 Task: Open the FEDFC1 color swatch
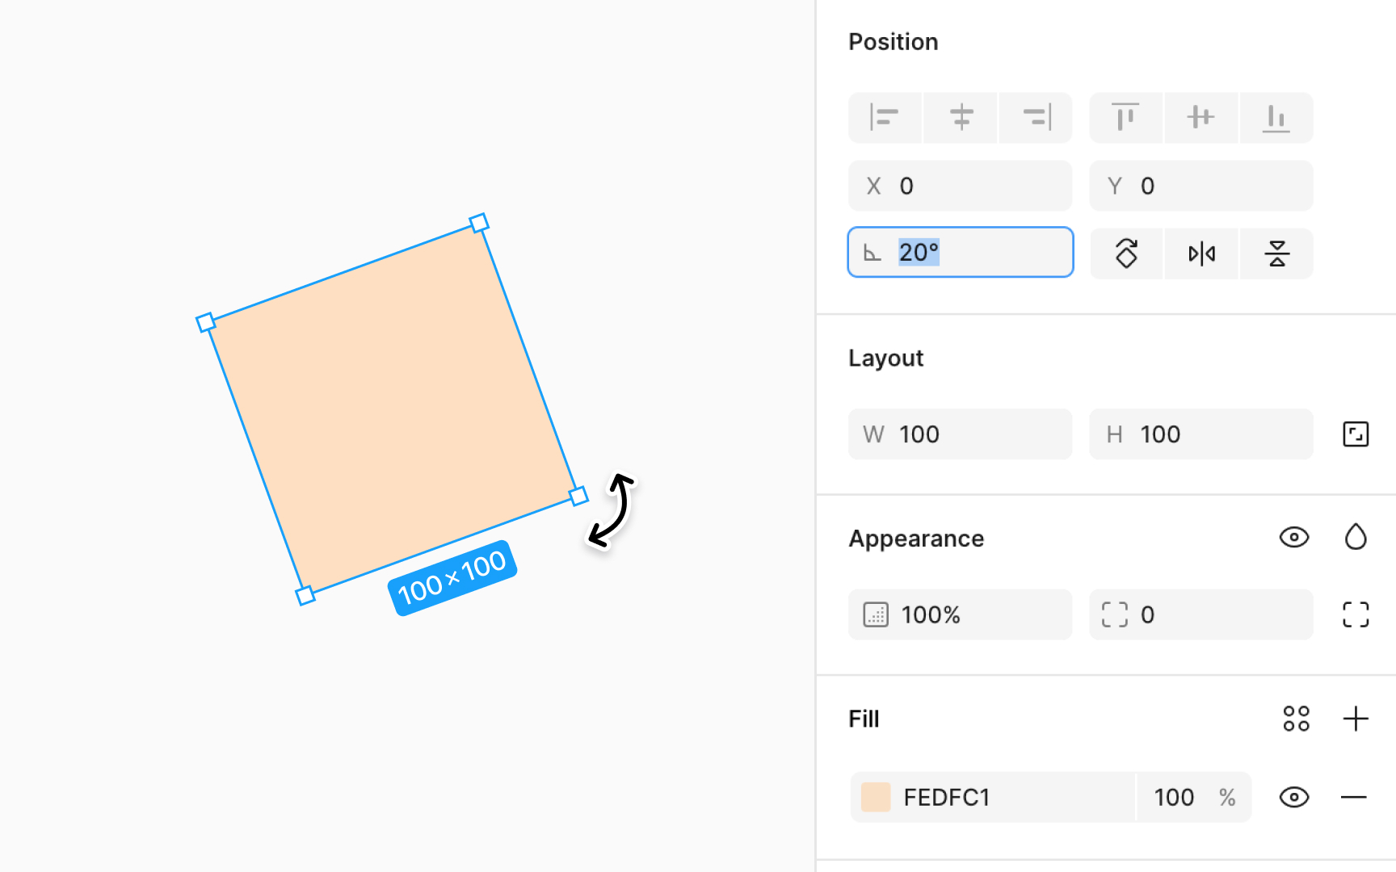pos(877,797)
